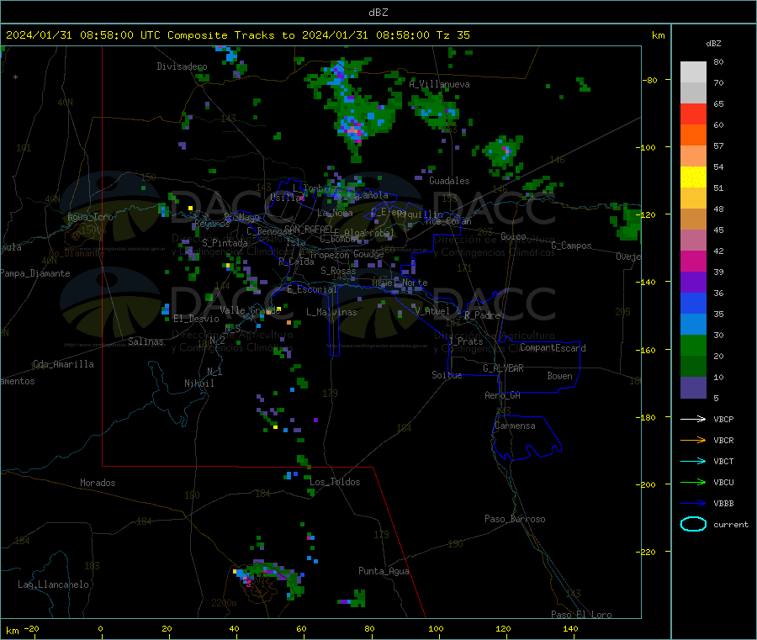Image resolution: width=757 pixels, height=640 pixels.
Task: Click the Guico map label
Action: coord(513,236)
